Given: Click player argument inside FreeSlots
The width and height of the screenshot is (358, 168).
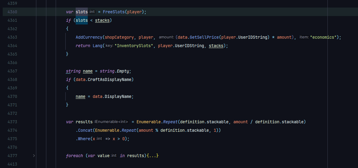Looking at the screenshot, I should pyautogui.click(x=134, y=12).
